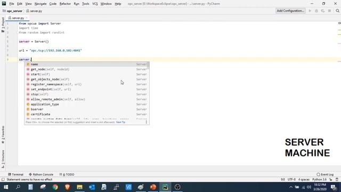Click the Debug bug icon in toolbar

pyautogui.click(x=316, y=11)
